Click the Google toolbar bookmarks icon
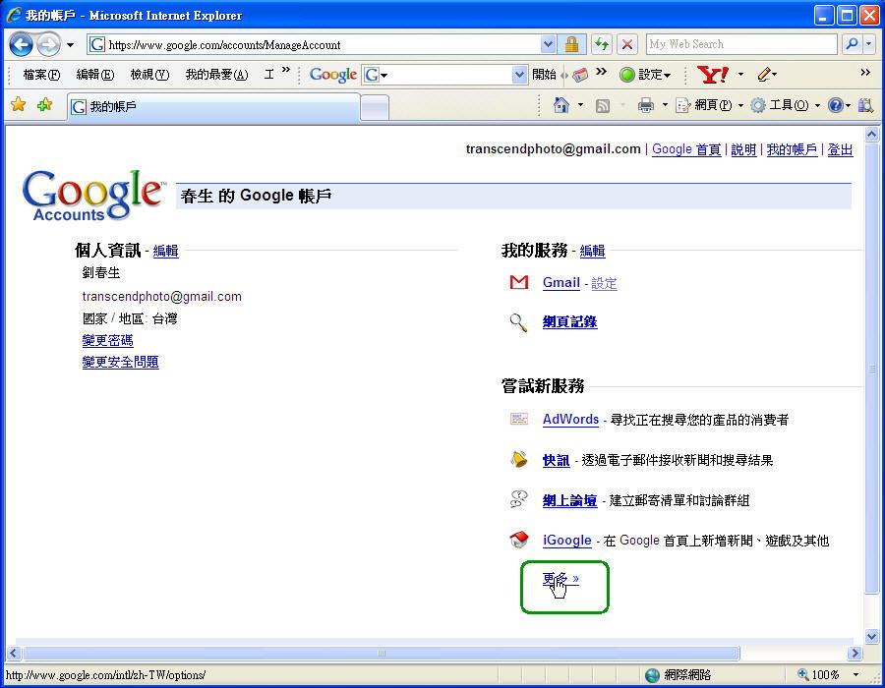This screenshot has height=688, width=885. 580,75
